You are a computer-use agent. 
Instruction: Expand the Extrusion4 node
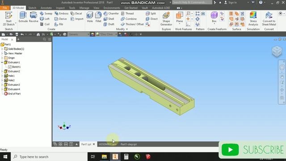[x=2, y=89]
